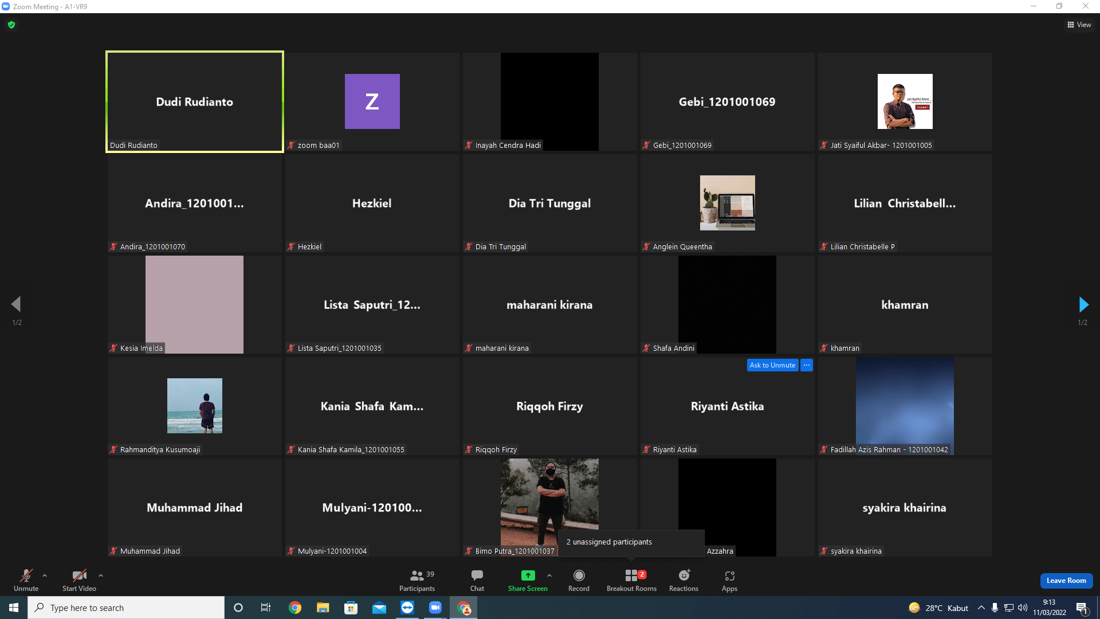Open Microsoft Store from taskbar
1100x619 pixels.
351,608
